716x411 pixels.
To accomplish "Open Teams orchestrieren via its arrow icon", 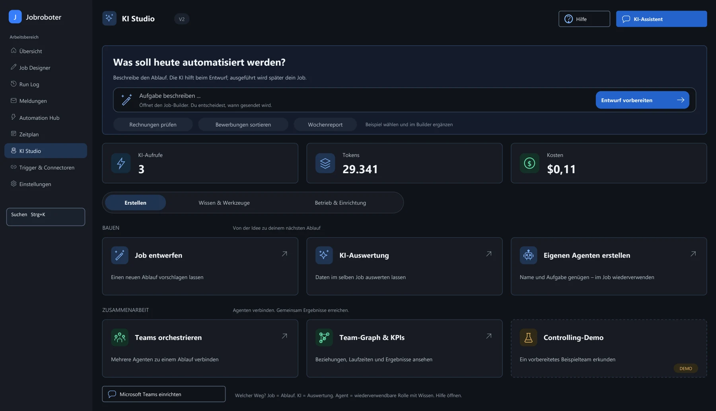I will click(284, 336).
